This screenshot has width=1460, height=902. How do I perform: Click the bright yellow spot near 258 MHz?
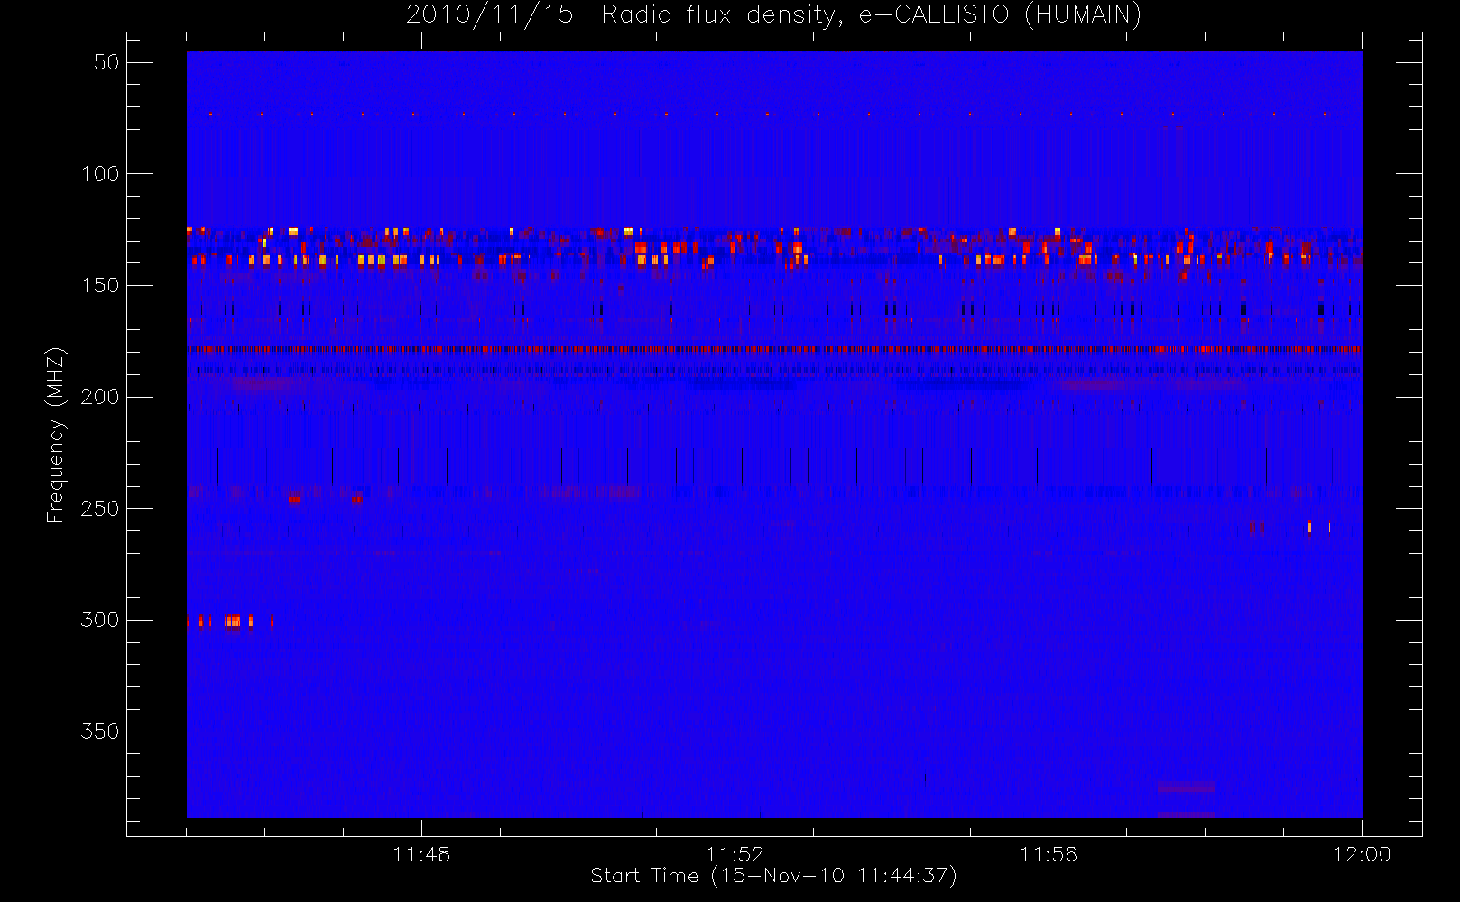(1309, 527)
